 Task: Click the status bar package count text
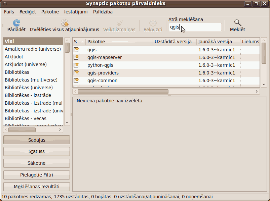pos(107,197)
